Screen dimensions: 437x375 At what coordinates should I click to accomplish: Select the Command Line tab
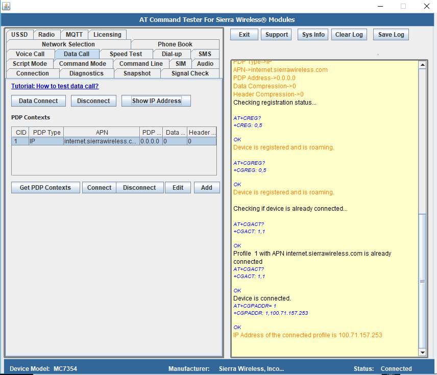(141, 64)
